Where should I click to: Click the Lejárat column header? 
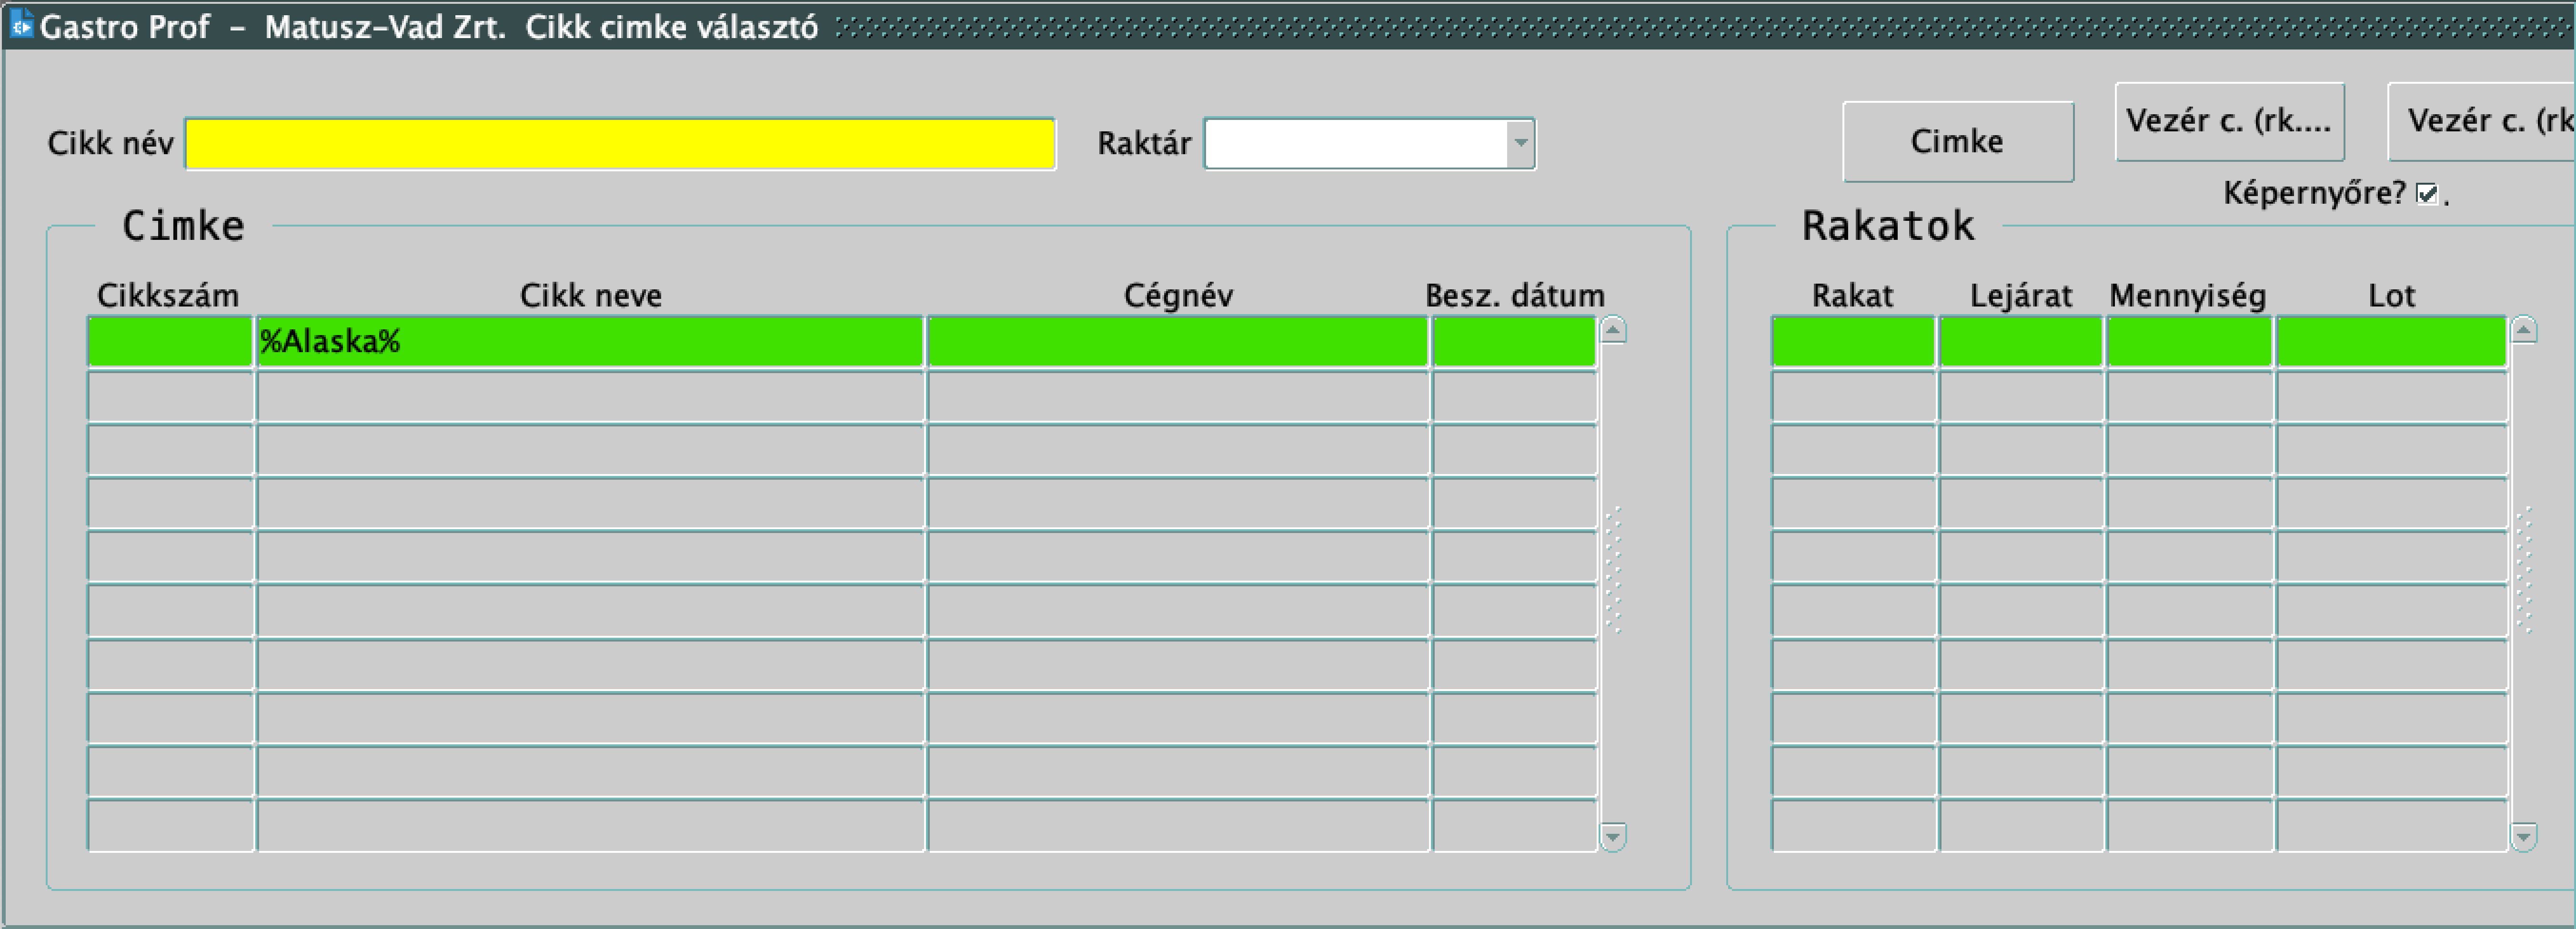(2021, 296)
